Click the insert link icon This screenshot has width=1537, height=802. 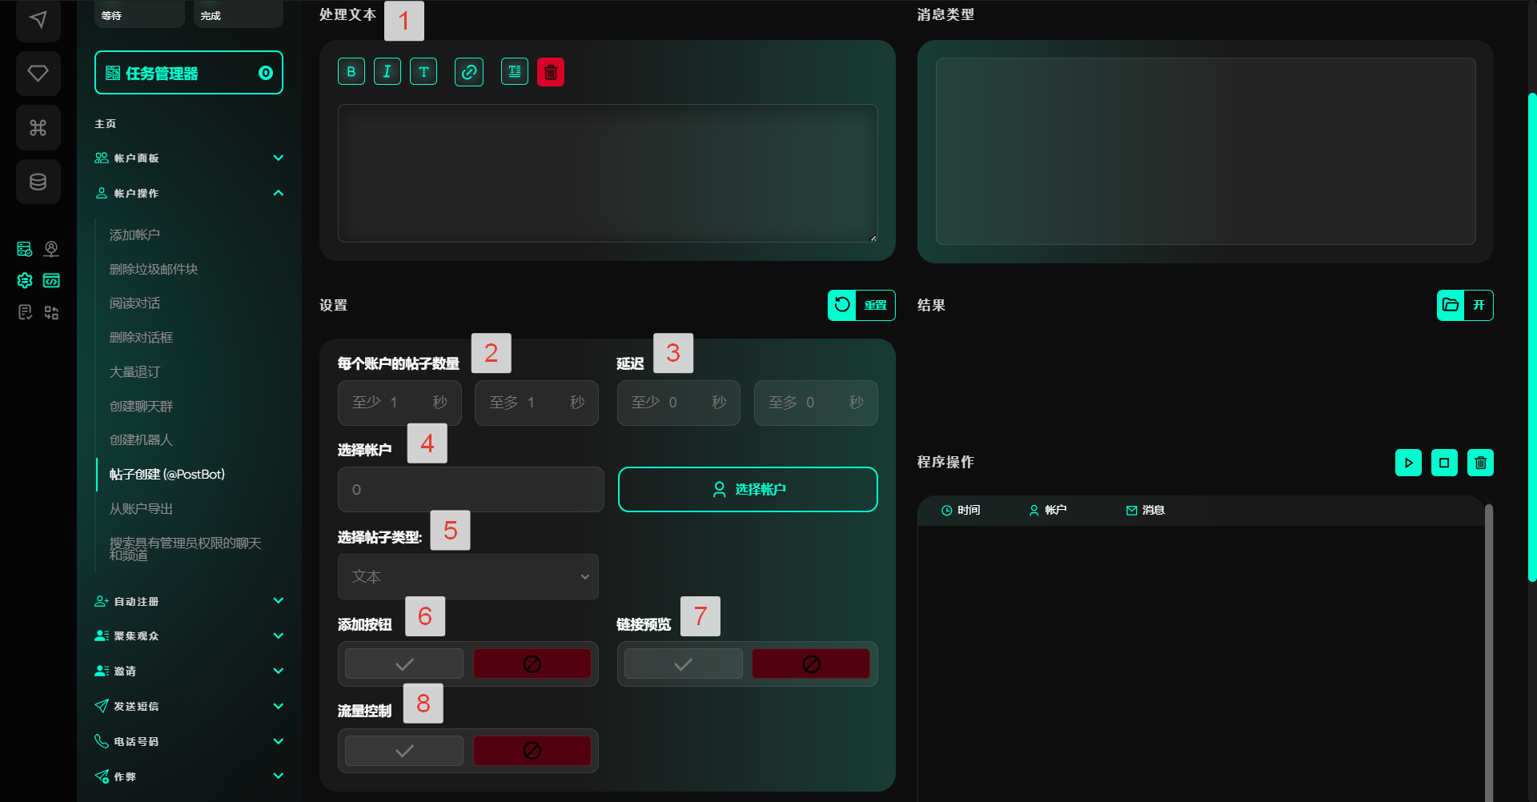click(469, 72)
